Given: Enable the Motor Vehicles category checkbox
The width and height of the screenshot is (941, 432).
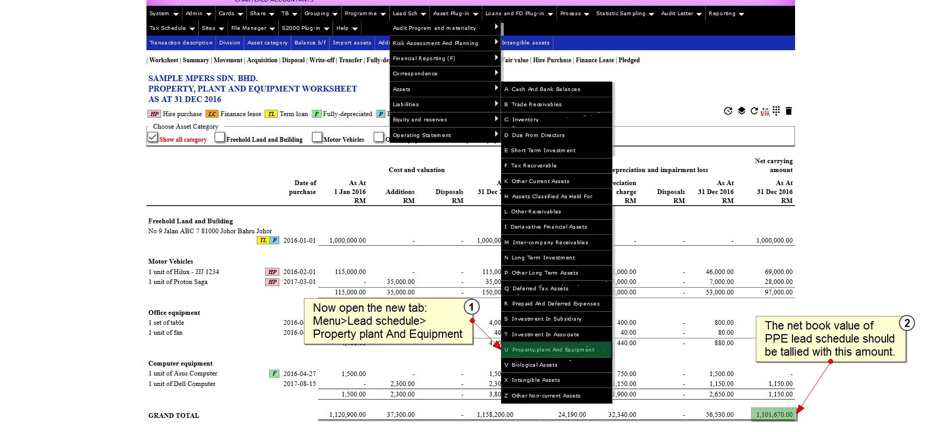Looking at the screenshot, I should point(317,137).
